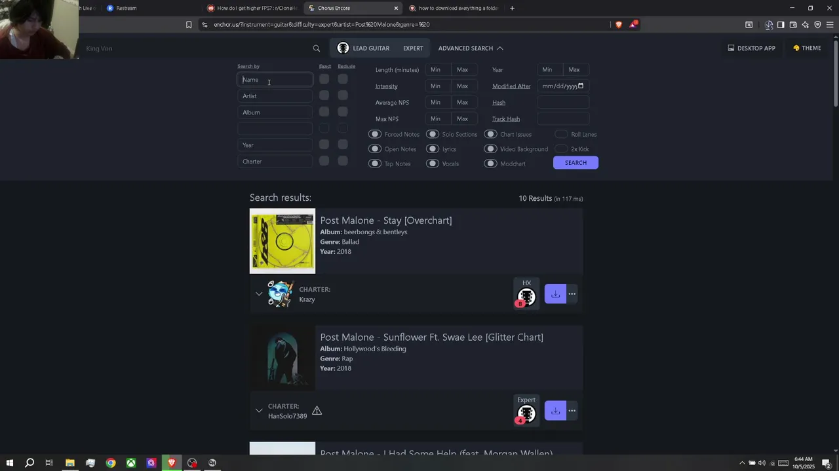839x471 pixels.
Task: Click the Name search field
Action: 275,80
